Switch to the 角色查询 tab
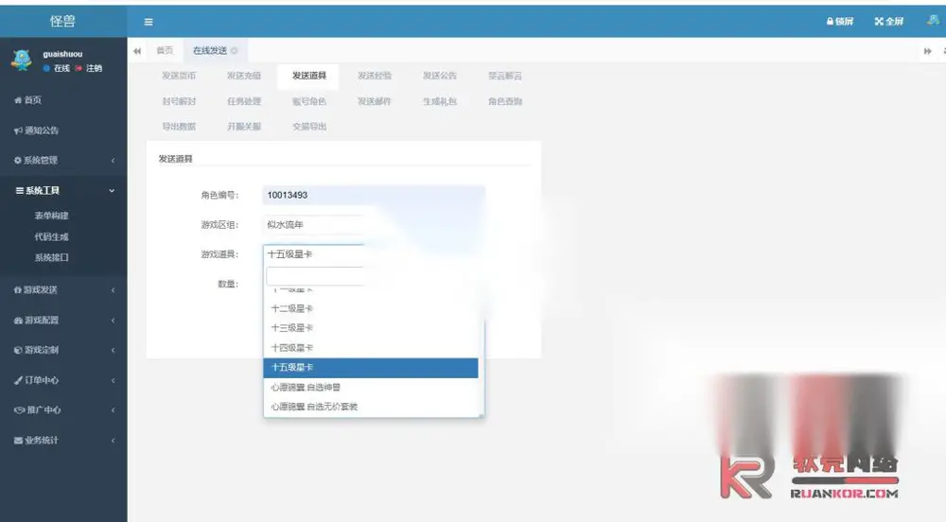The image size is (946, 522). [x=505, y=101]
